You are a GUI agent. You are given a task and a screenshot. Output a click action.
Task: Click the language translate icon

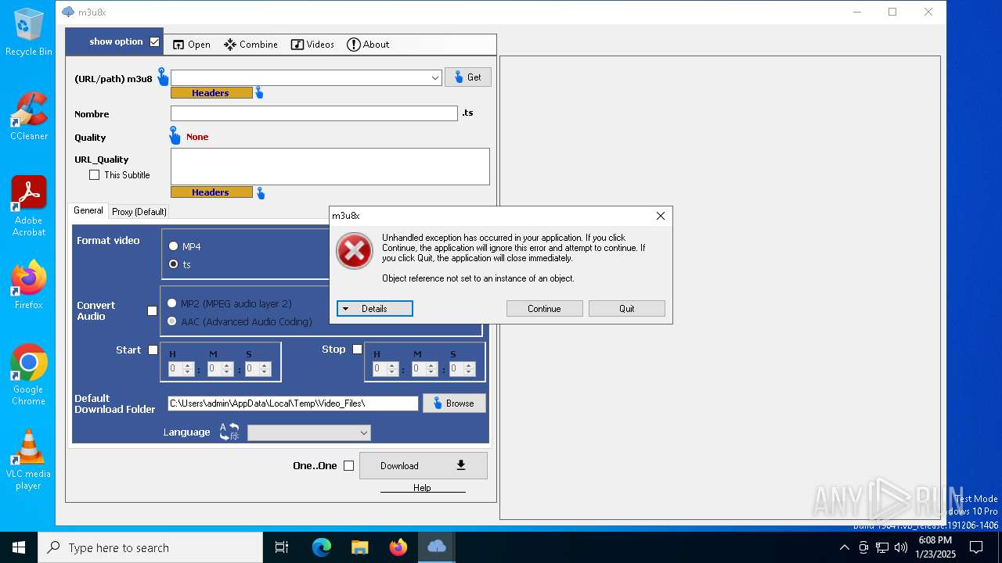pos(229,432)
